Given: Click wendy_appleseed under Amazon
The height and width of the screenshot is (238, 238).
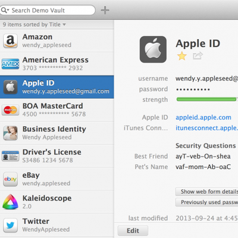Looking at the screenshot, I should [x=47, y=45].
